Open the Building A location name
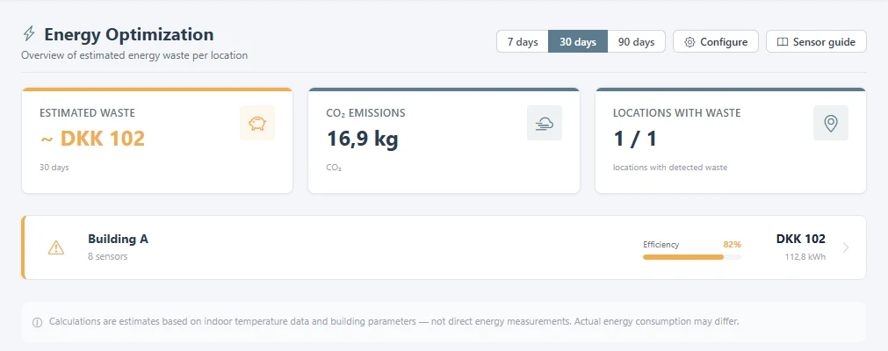 (118, 239)
